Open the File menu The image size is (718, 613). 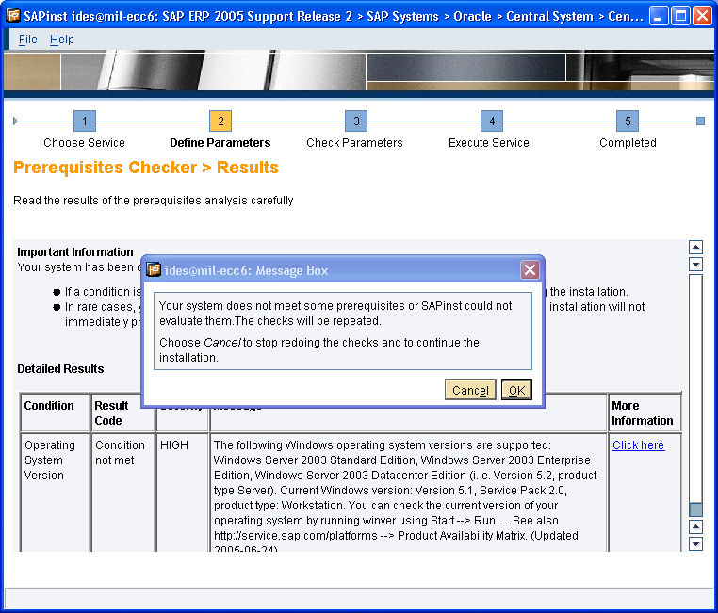(28, 40)
